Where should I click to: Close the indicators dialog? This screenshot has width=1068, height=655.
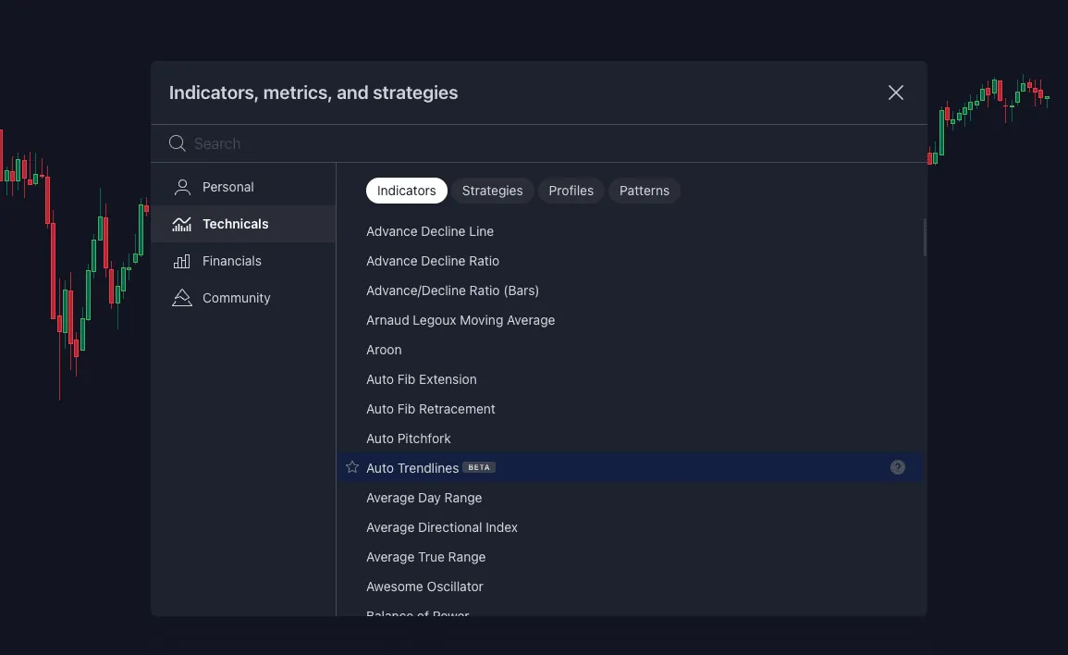[896, 93]
